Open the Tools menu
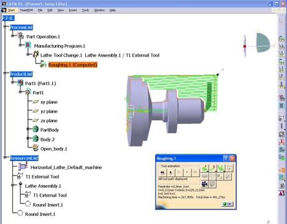Screen dimensions: 287x224 85,10
